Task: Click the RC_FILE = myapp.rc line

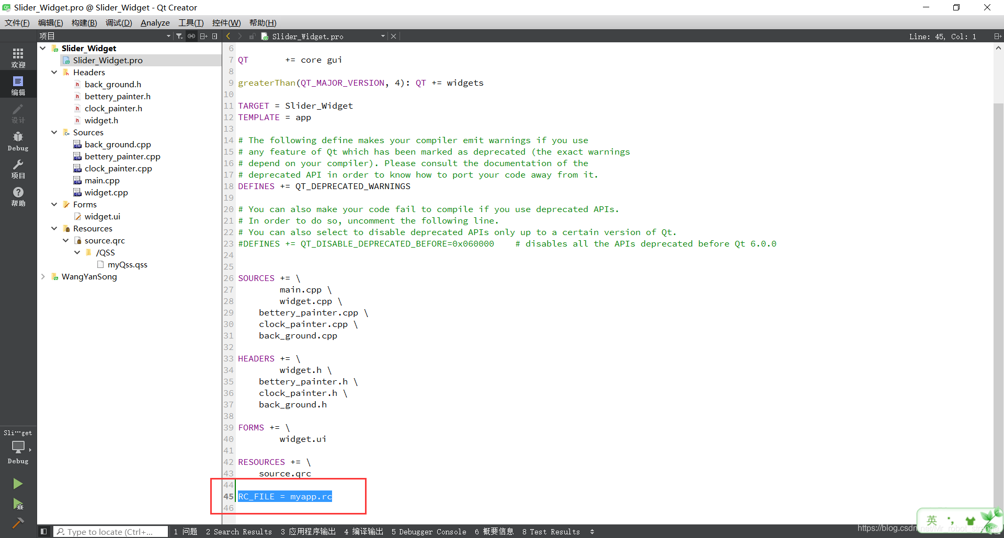Action: tap(285, 496)
